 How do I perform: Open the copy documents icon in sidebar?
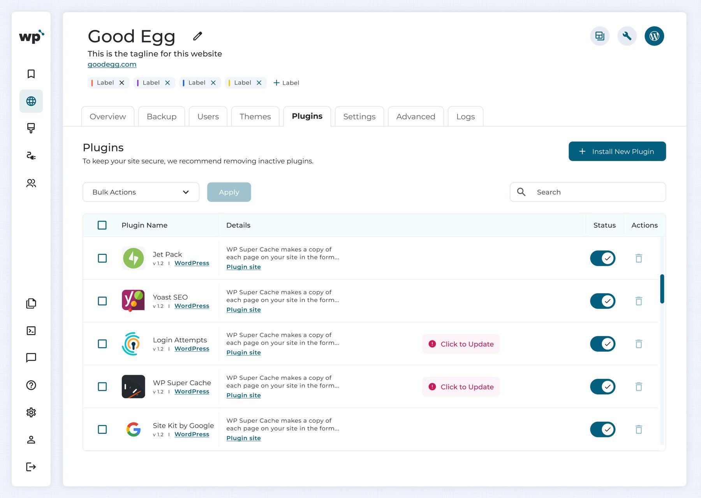(31, 303)
